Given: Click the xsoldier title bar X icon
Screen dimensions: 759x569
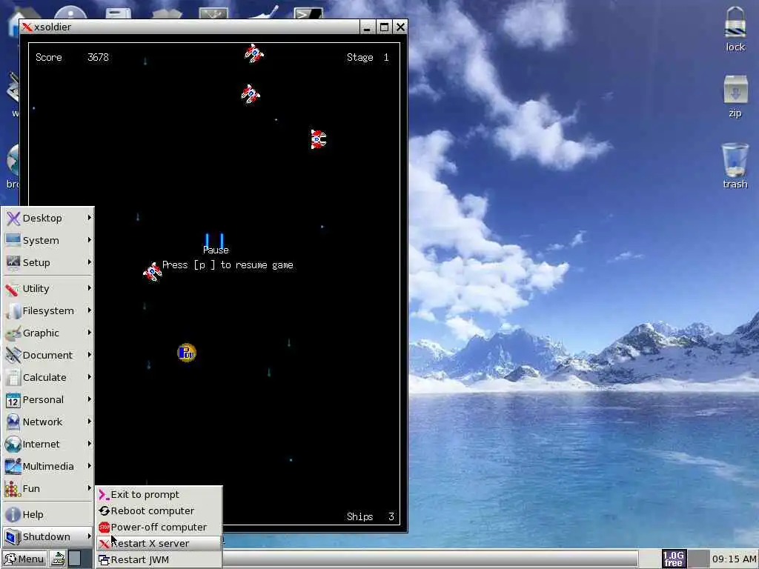Looking at the screenshot, I should click(27, 27).
